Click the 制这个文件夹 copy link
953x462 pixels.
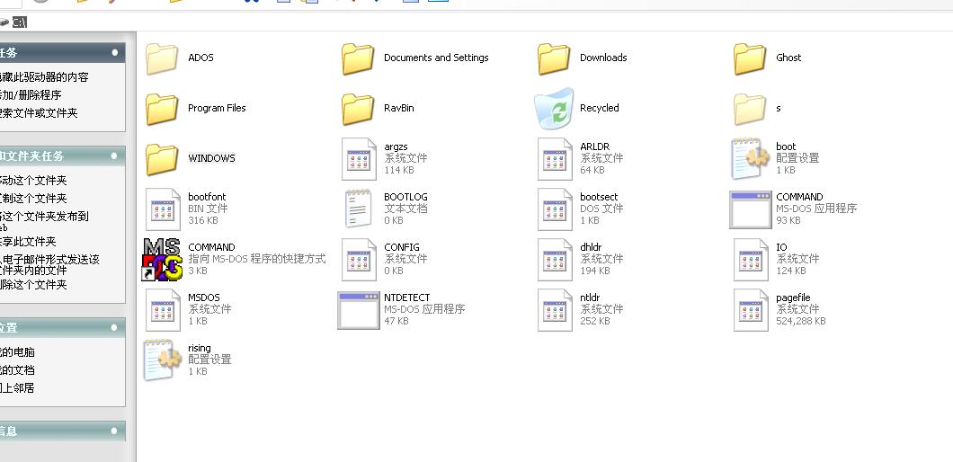(33, 198)
